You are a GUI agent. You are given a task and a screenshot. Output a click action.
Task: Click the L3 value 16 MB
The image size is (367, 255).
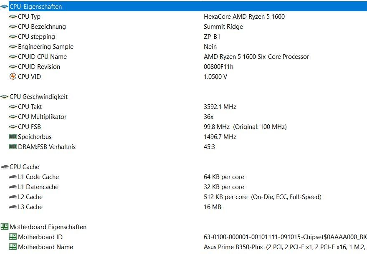tap(212, 207)
